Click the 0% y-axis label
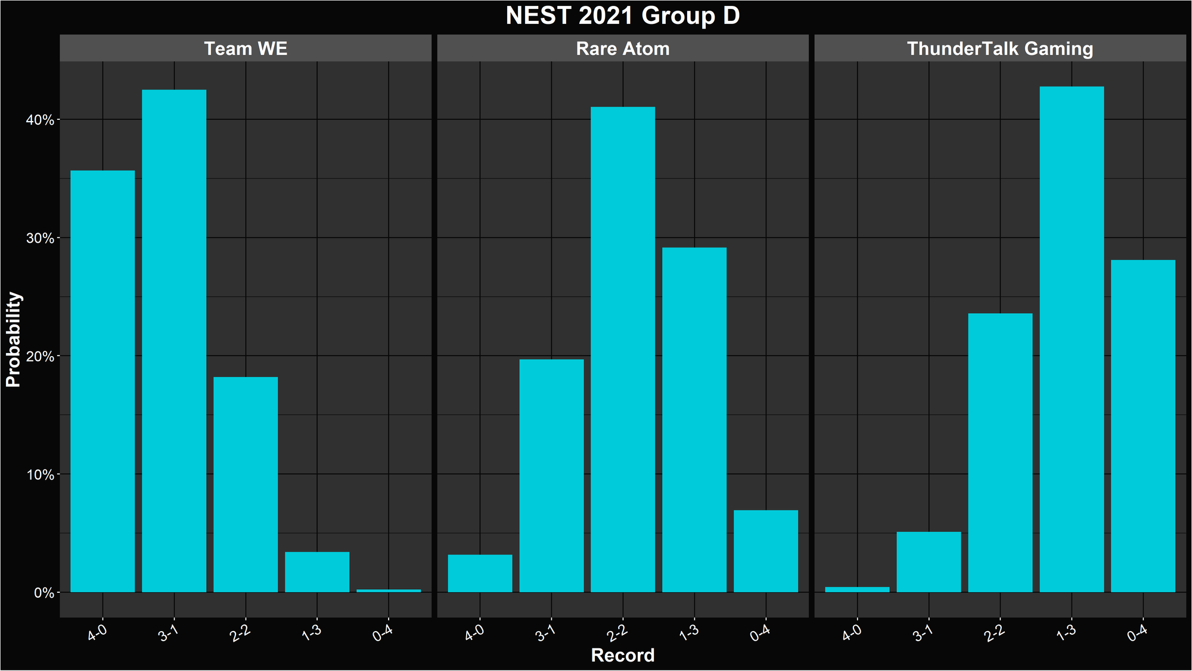The width and height of the screenshot is (1192, 671). point(44,593)
